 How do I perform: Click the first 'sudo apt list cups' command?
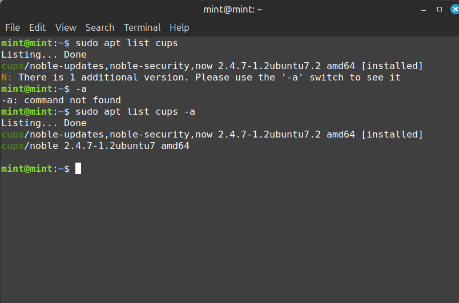(x=127, y=43)
